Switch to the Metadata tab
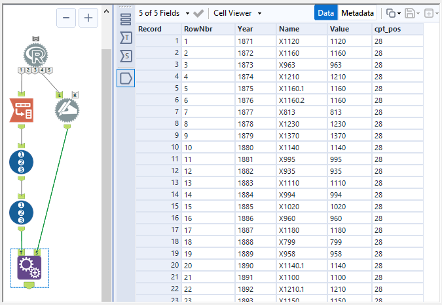The height and width of the screenshot is (305, 442). (x=358, y=13)
